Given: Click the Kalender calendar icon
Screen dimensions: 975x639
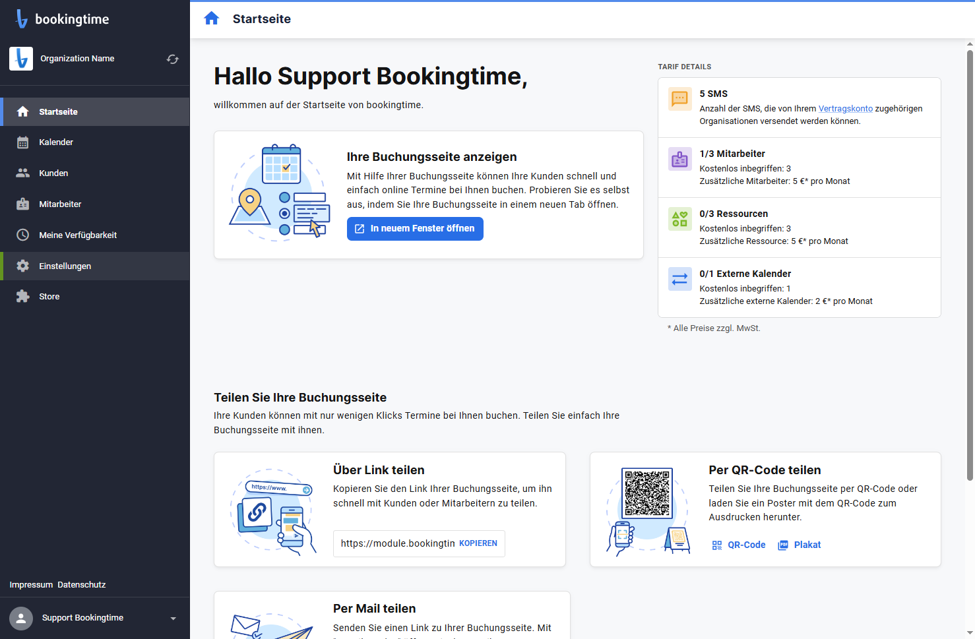Looking at the screenshot, I should tap(23, 142).
